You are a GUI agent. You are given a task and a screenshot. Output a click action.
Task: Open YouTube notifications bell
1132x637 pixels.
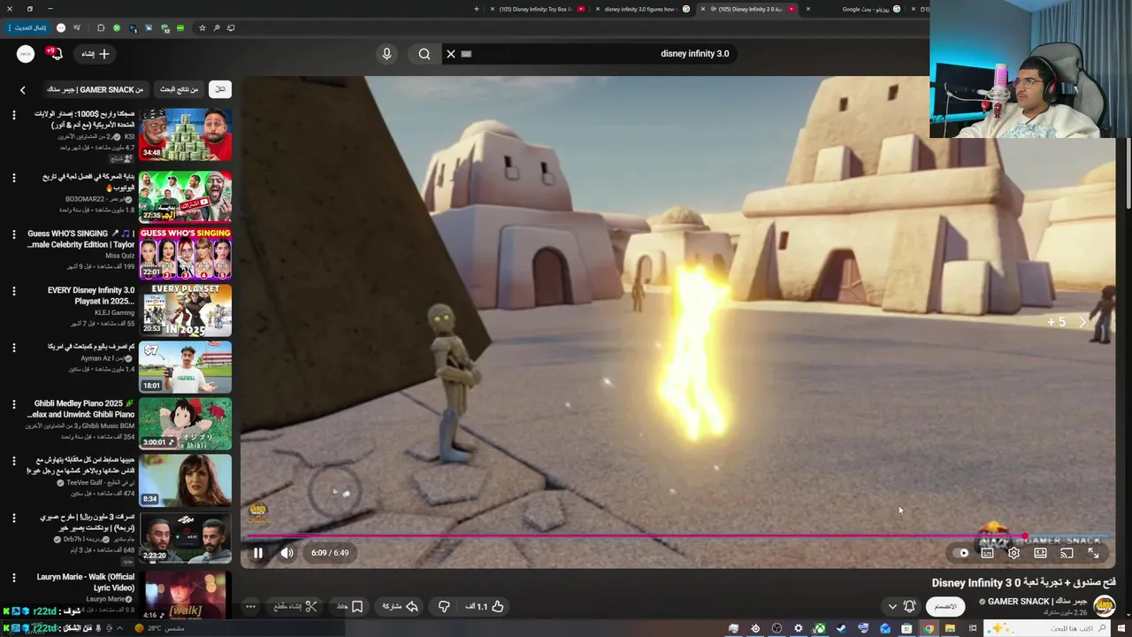(x=55, y=54)
